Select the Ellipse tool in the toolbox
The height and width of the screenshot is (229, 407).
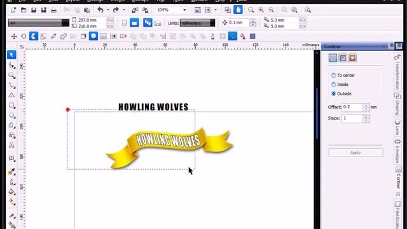[11, 115]
